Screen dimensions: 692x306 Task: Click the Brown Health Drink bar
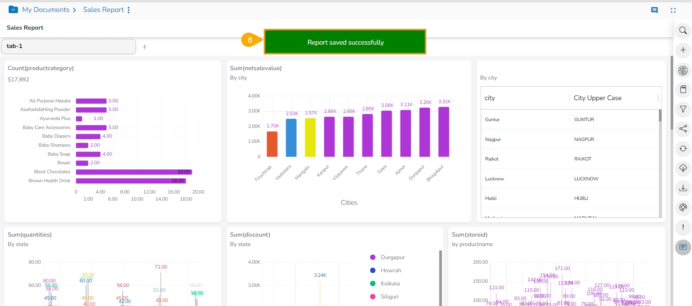click(x=131, y=181)
